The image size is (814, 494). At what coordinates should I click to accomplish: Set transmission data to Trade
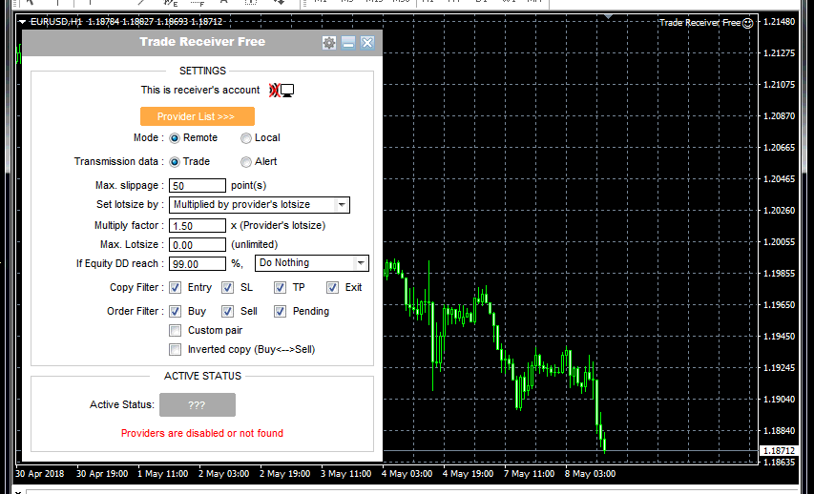coord(175,162)
